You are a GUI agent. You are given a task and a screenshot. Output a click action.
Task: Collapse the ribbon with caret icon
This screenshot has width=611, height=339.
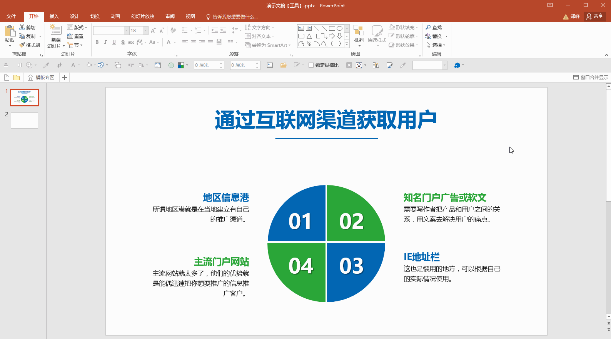(x=606, y=55)
